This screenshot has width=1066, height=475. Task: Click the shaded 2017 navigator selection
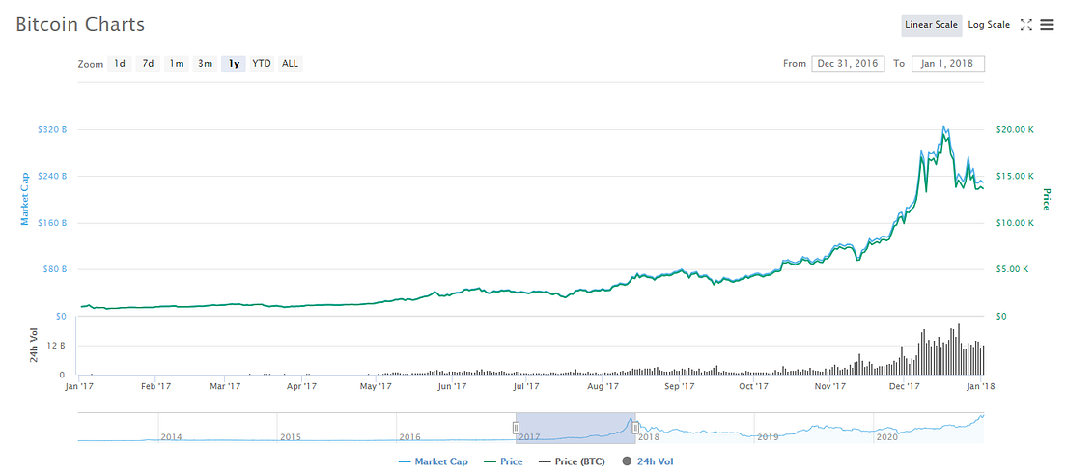pos(575,427)
